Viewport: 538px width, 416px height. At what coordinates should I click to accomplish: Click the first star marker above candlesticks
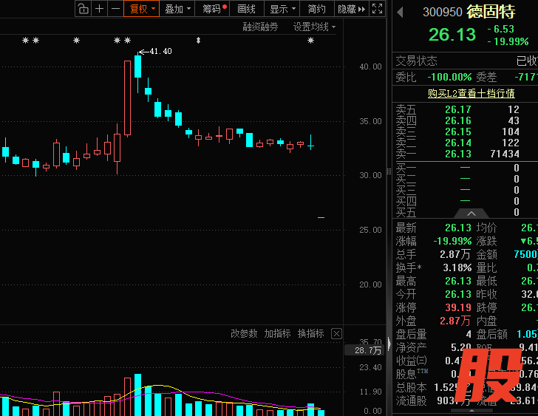(26, 41)
